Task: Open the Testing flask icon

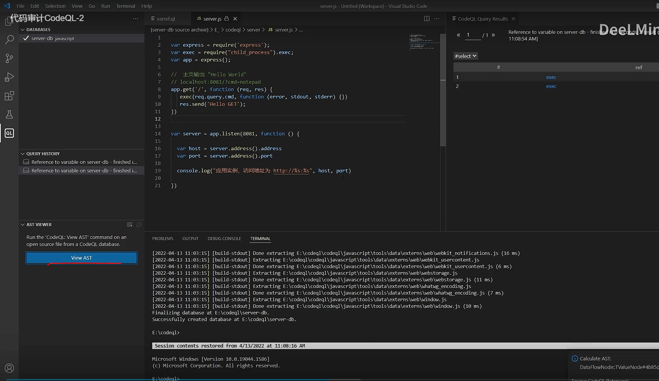Action: [x=9, y=114]
